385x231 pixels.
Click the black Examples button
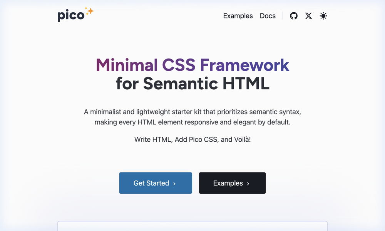232,183
